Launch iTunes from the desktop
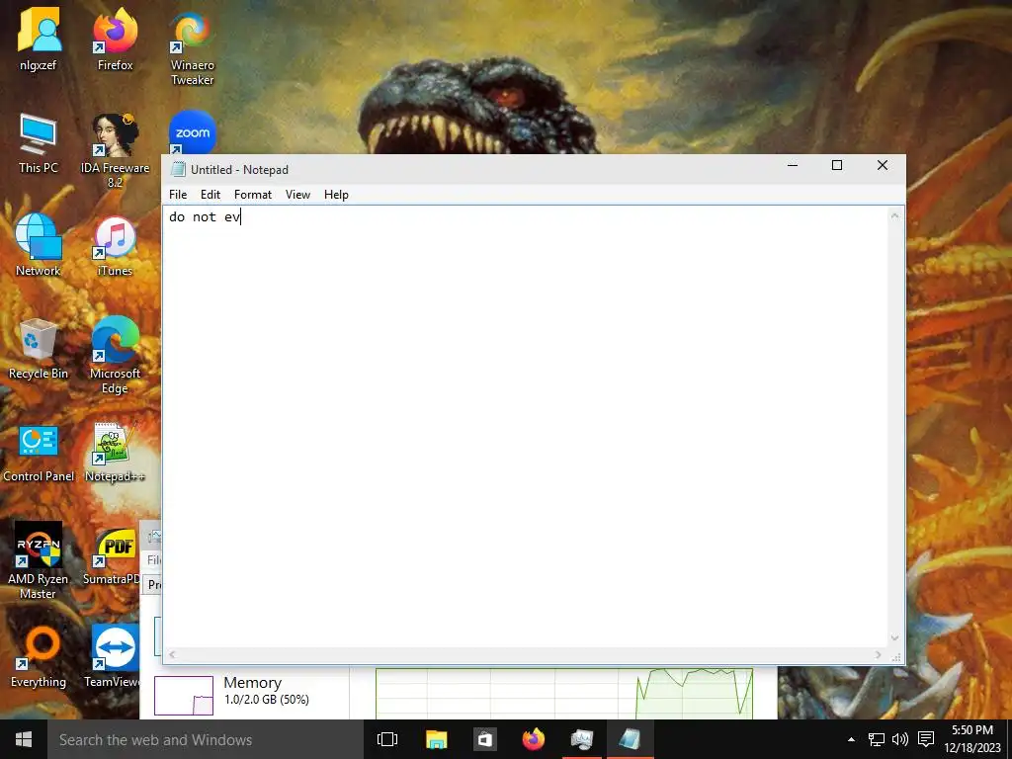1012x759 pixels. coord(115,245)
